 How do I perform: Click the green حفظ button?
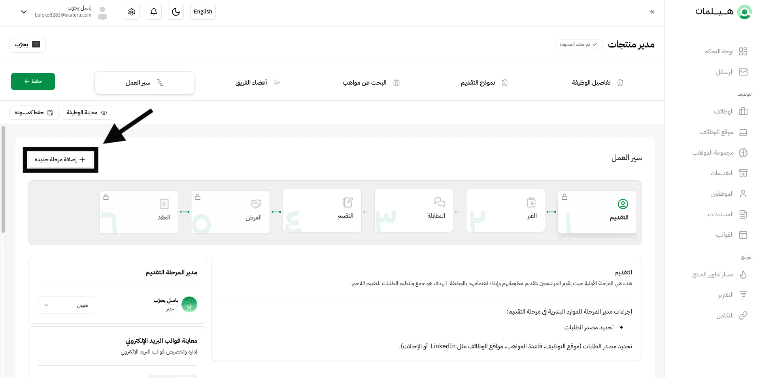tap(33, 81)
